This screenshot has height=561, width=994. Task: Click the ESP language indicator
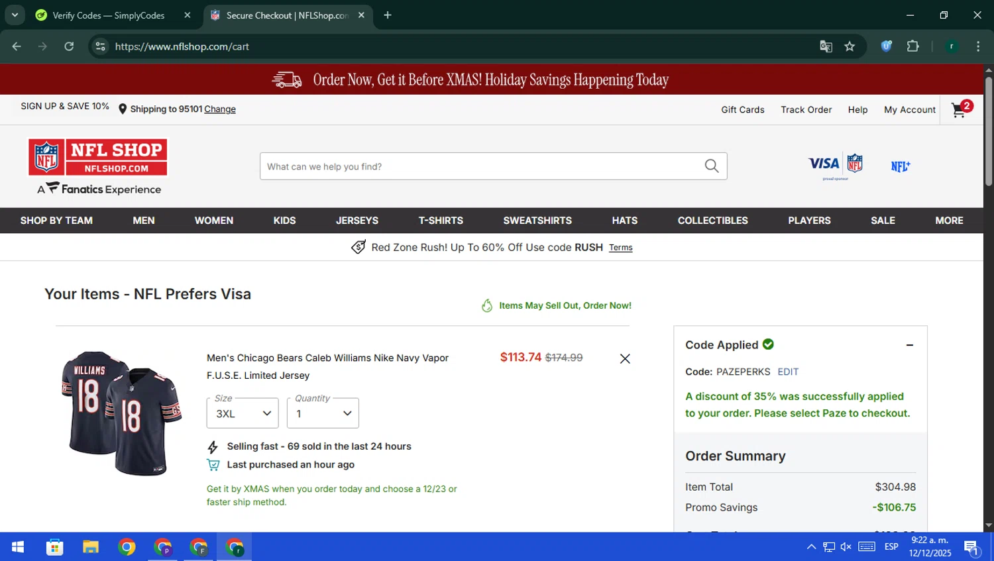(x=891, y=546)
